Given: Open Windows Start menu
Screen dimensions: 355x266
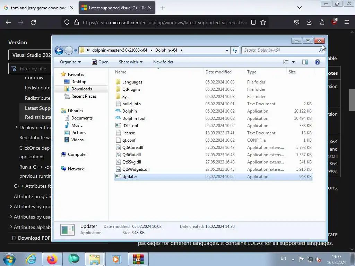Looking at the screenshot, I should click(9, 259).
